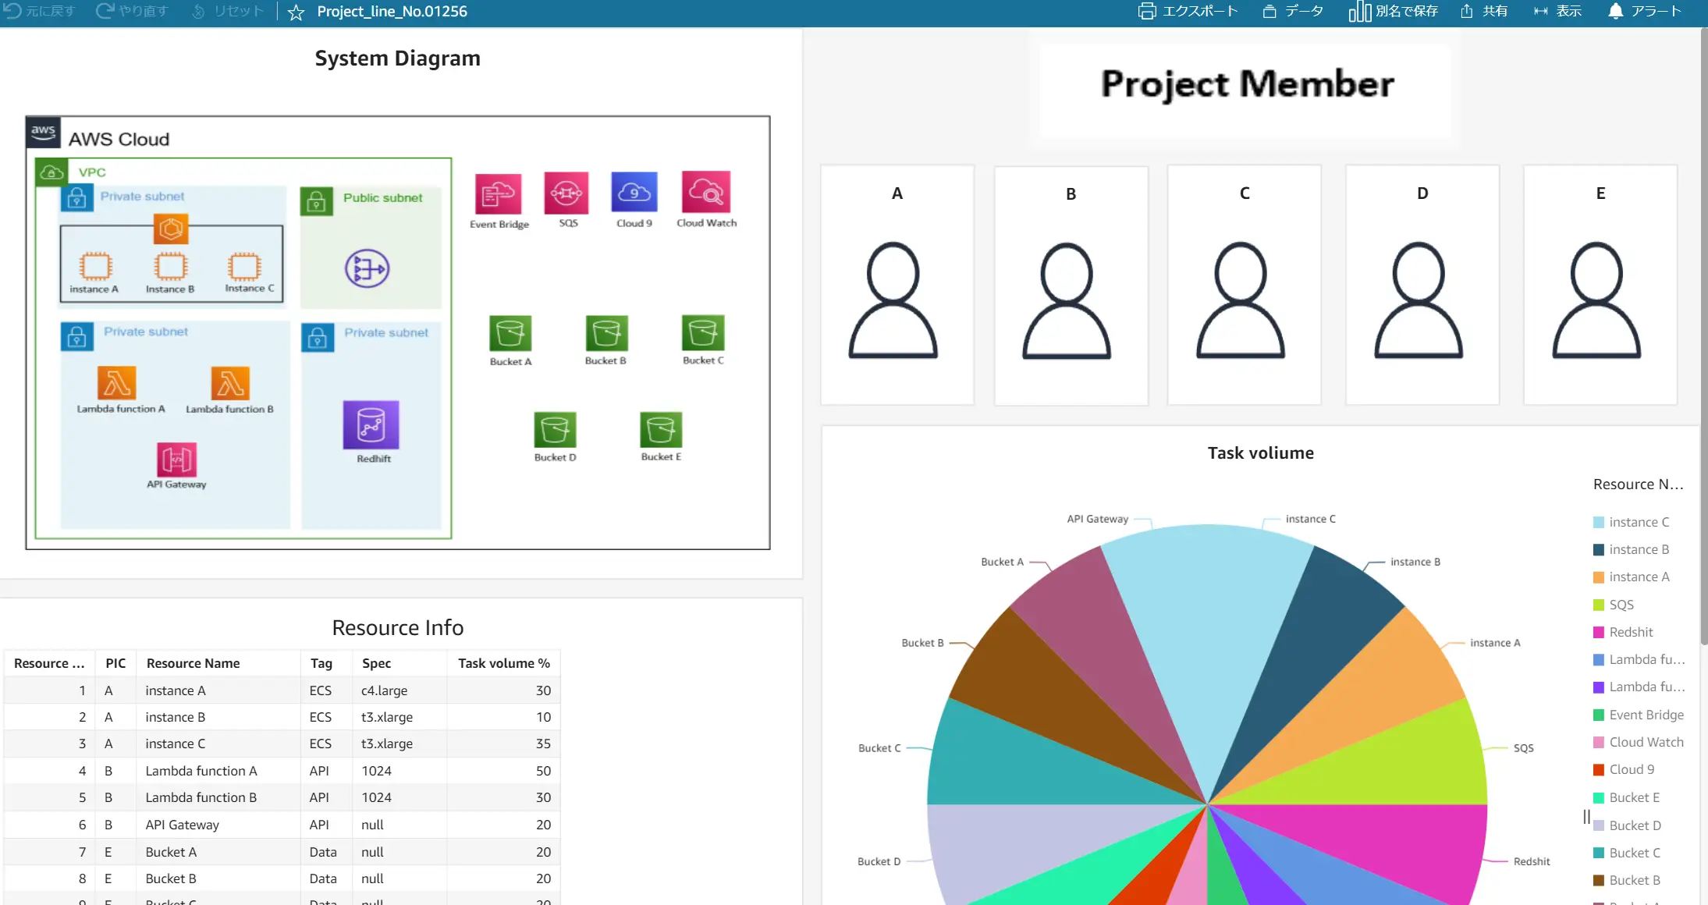Select the SQS icon in diagram
1708x905 pixels.
(x=566, y=192)
